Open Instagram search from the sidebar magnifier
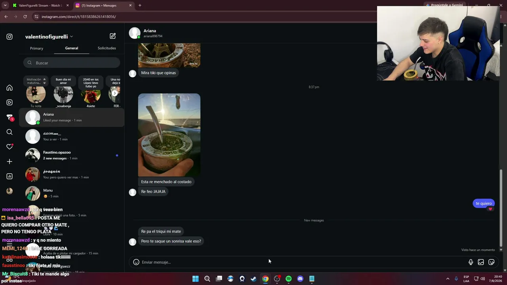 [x=10, y=132]
